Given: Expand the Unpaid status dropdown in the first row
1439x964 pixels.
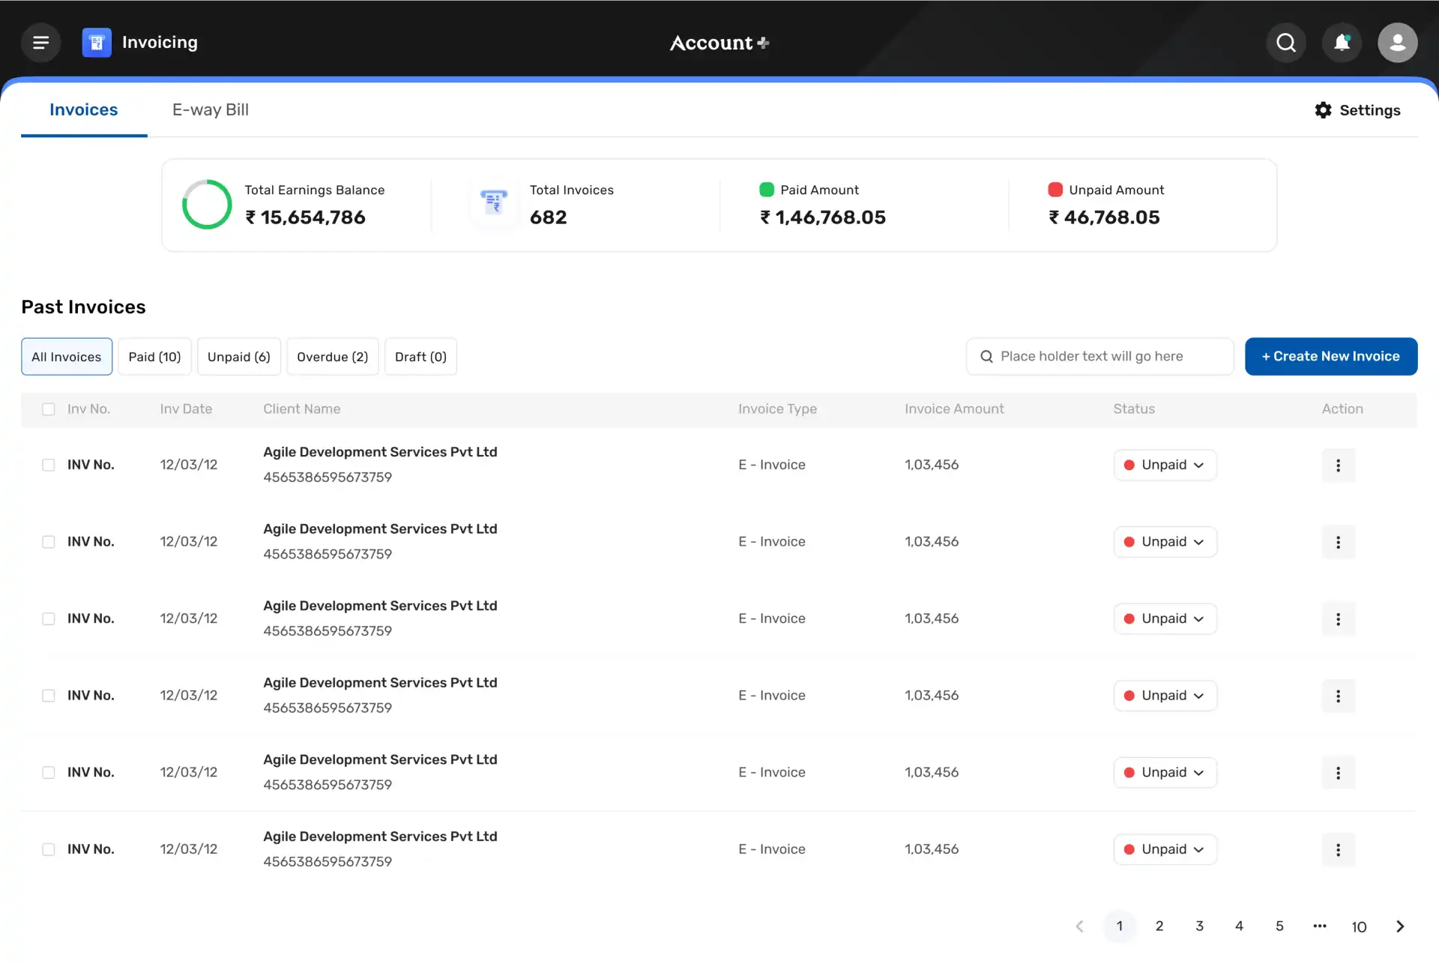Looking at the screenshot, I should pos(1165,466).
